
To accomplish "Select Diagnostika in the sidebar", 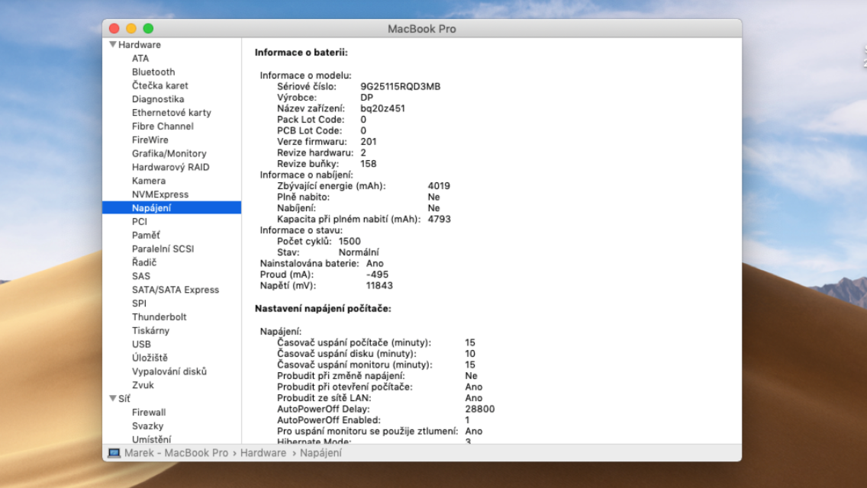I will [157, 99].
